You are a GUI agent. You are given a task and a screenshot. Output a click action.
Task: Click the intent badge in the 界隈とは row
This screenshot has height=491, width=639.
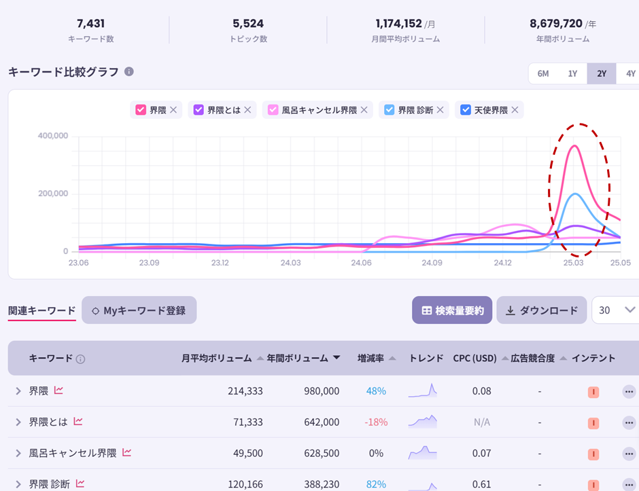click(593, 423)
